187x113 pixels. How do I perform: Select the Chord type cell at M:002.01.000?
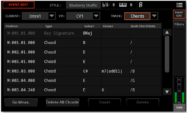pos(50,52)
